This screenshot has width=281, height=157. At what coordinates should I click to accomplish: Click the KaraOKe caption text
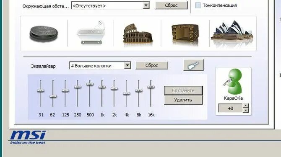(x=233, y=98)
